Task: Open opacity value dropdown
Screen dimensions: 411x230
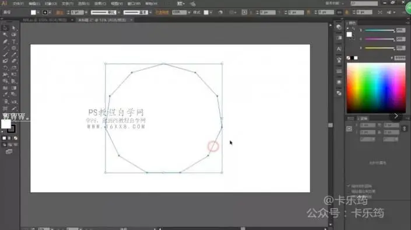Action: (x=189, y=12)
